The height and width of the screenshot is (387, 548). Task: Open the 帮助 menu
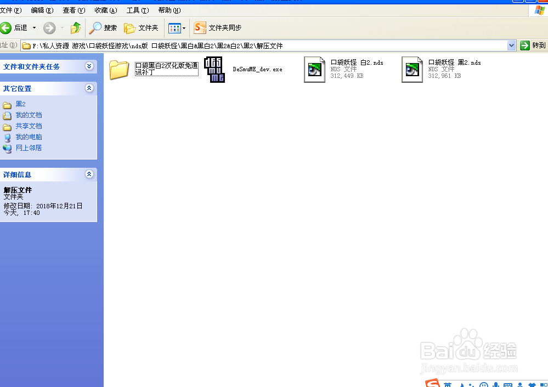(170, 10)
